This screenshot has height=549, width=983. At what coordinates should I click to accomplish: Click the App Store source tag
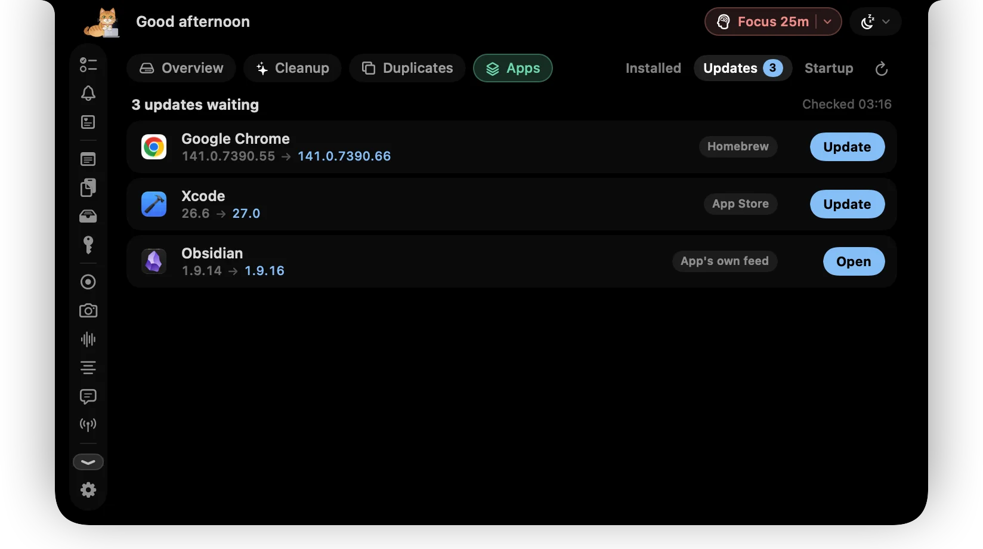(740, 203)
